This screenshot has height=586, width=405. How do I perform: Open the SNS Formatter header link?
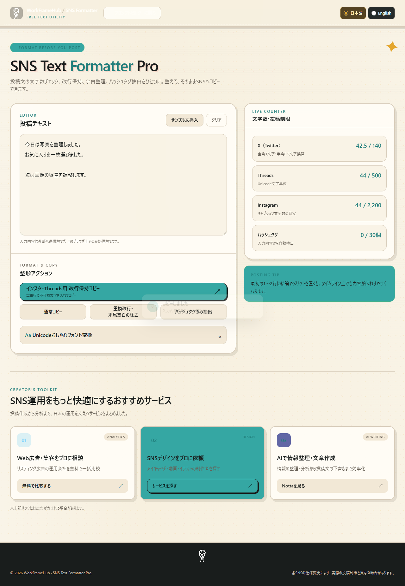(x=81, y=10)
